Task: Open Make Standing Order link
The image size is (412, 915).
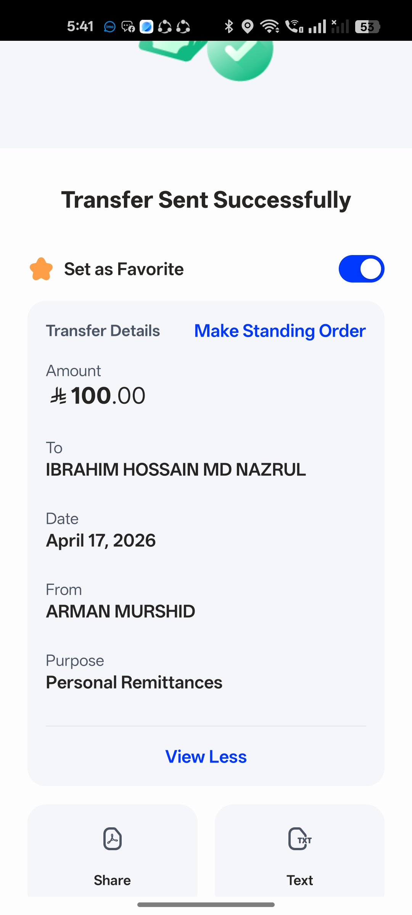Action: point(280,331)
